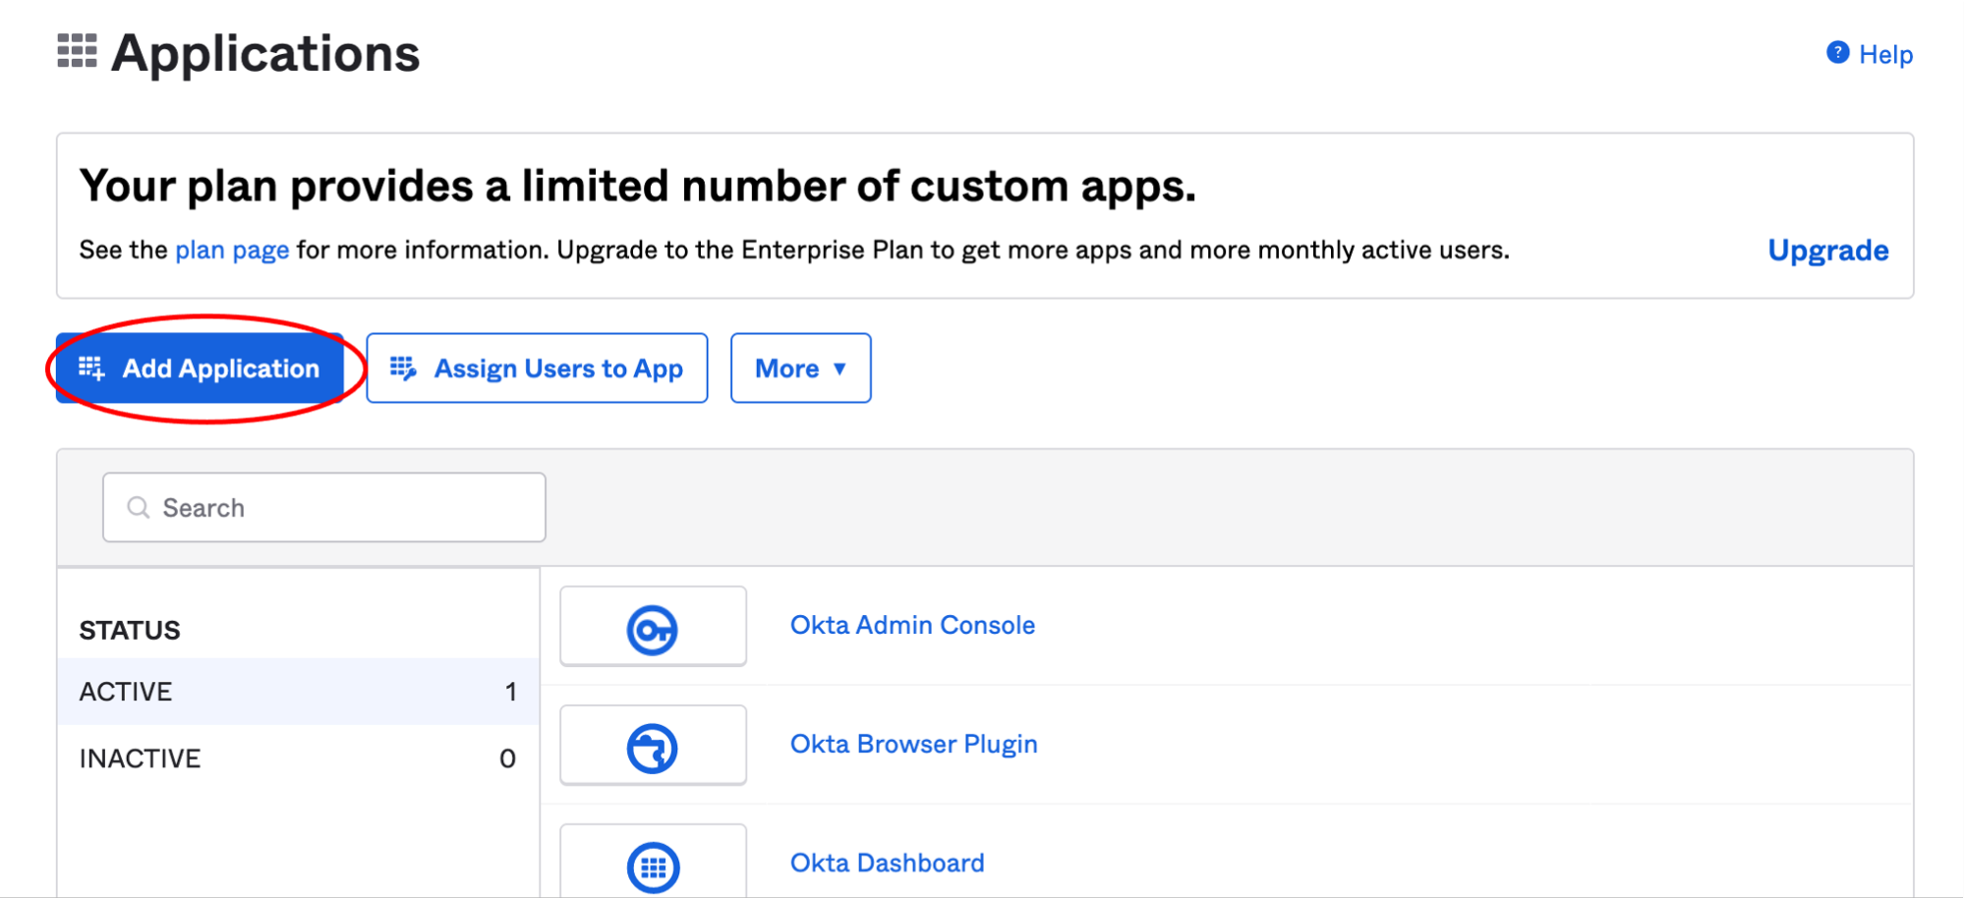Viewport: 1965px width, 899px height.
Task: Click the Assign Users to App button
Action: pyautogui.click(x=537, y=368)
